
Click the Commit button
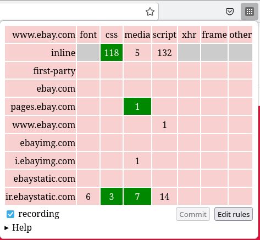pos(193,214)
